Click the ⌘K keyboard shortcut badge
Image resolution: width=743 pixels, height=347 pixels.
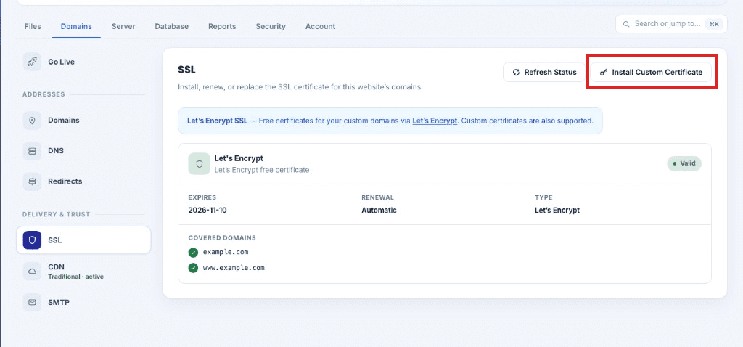click(714, 24)
